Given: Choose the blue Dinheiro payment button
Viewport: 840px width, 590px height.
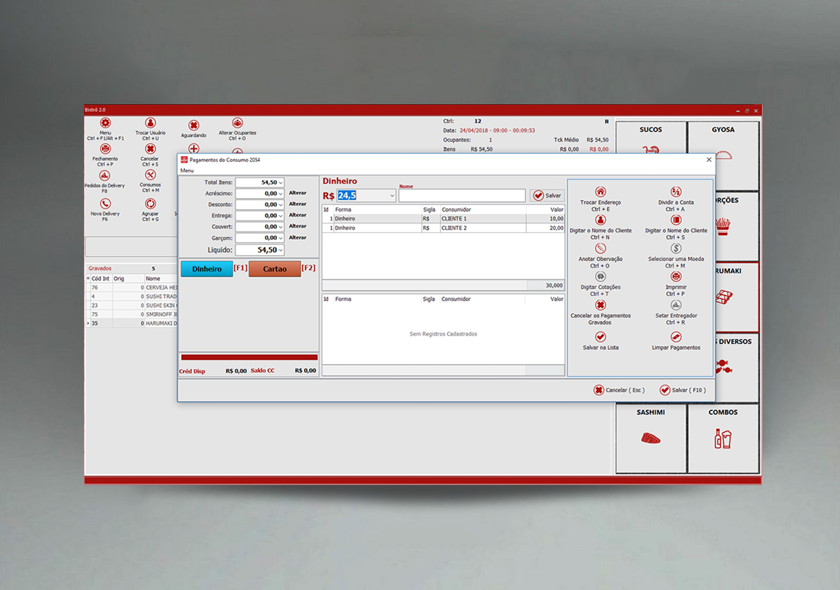Looking at the screenshot, I should [x=207, y=269].
